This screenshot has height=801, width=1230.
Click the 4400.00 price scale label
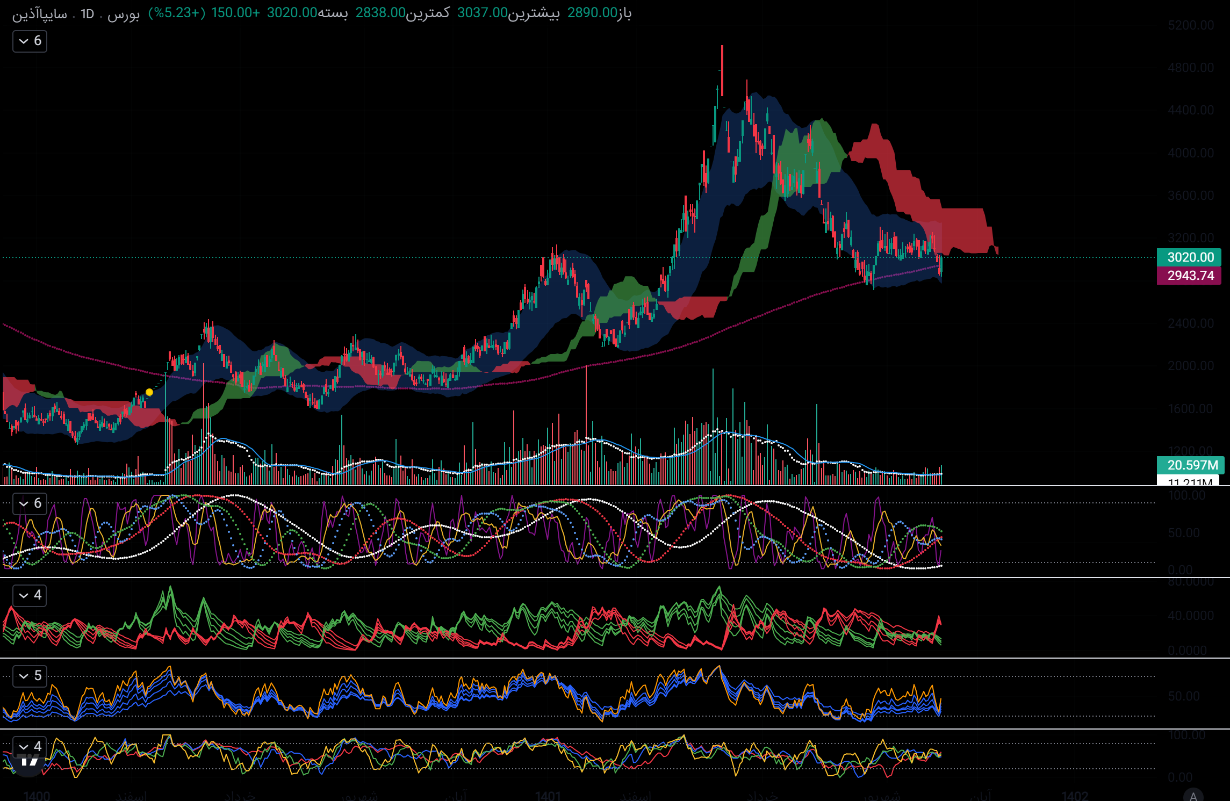pyautogui.click(x=1191, y=110)
